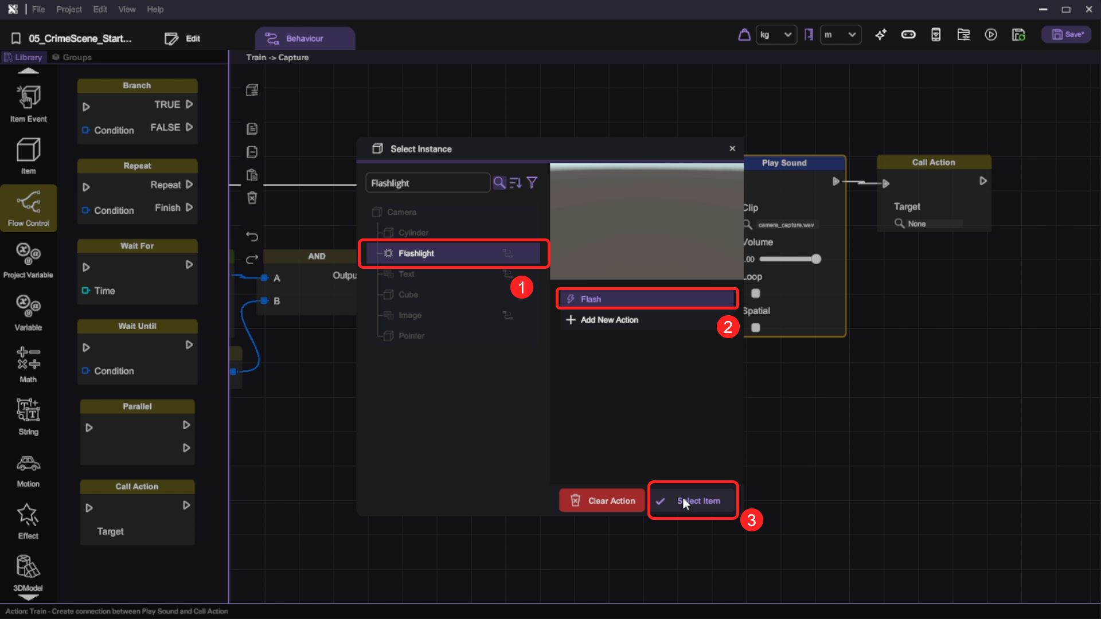Click the filter funnel icon

pos(532,183)
